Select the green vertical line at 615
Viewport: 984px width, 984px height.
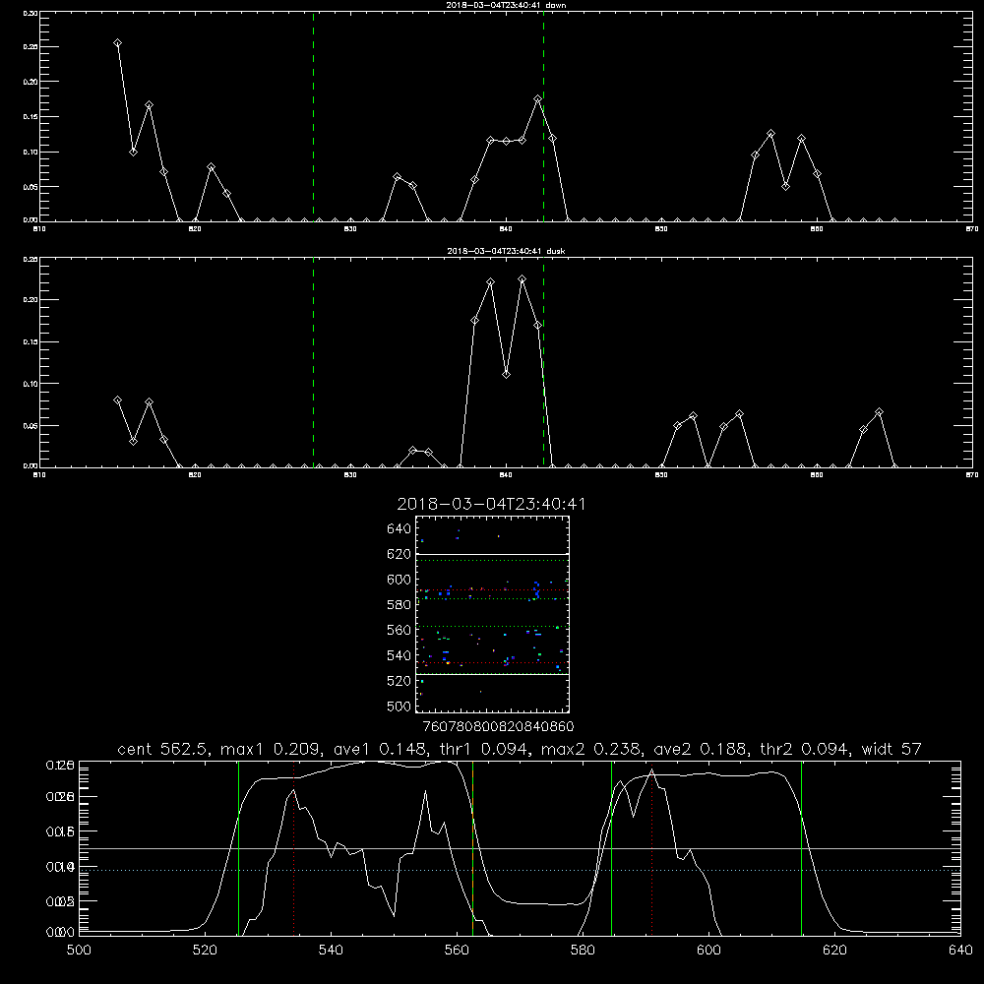(801, 848)
